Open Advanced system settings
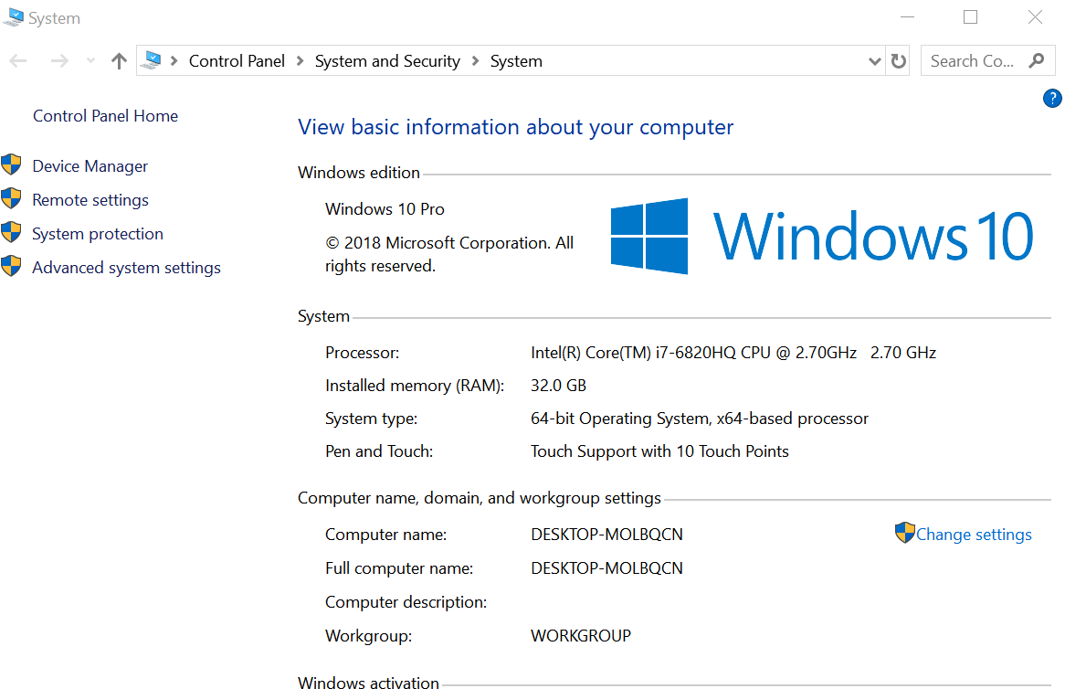The height and width of the screenshot is (689, 1065). pyautogui.click(x=126, y=268)
